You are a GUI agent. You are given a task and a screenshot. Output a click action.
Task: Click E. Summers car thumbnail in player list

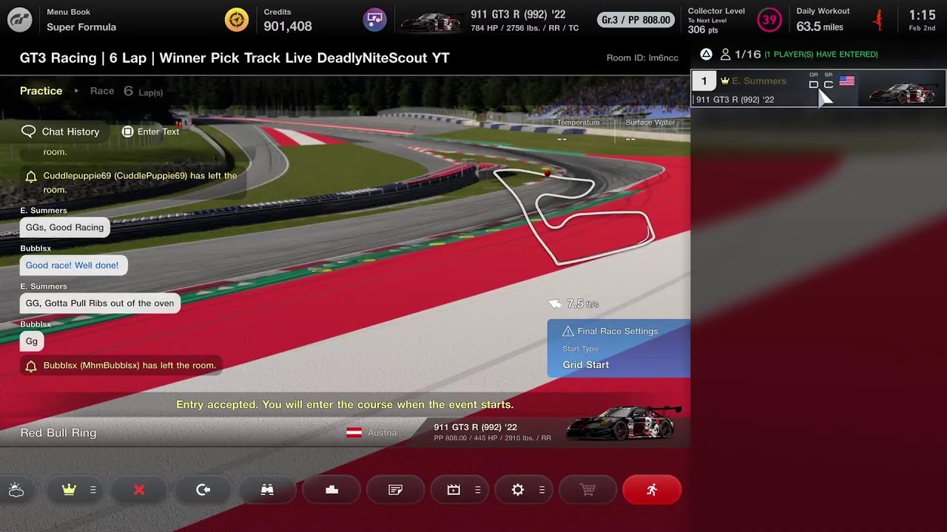903,93
